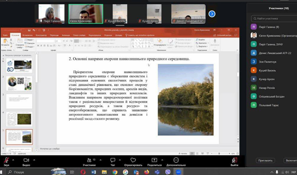The width and height of the screenshot is (297, 175).
Task: Select slide 2 thumbnail with QR code
Action: 20,83
